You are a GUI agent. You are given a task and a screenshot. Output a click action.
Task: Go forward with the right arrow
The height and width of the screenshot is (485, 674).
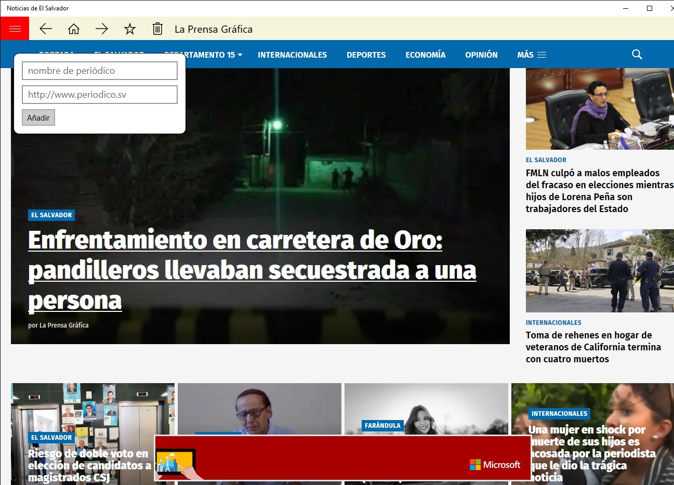[102, 29]
